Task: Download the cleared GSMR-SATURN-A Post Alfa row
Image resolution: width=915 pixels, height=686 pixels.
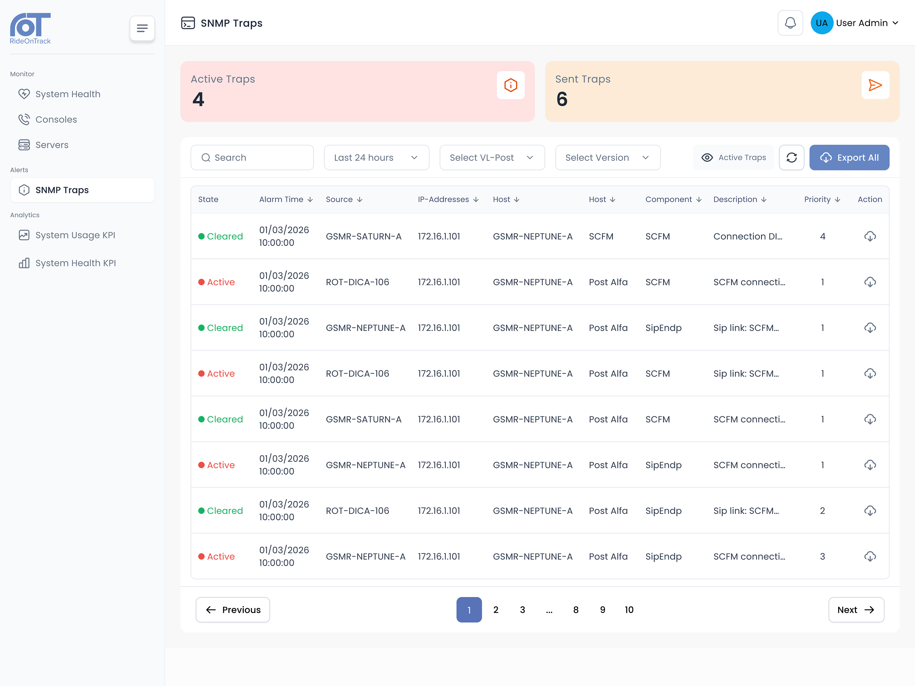Action: (870, 419)
